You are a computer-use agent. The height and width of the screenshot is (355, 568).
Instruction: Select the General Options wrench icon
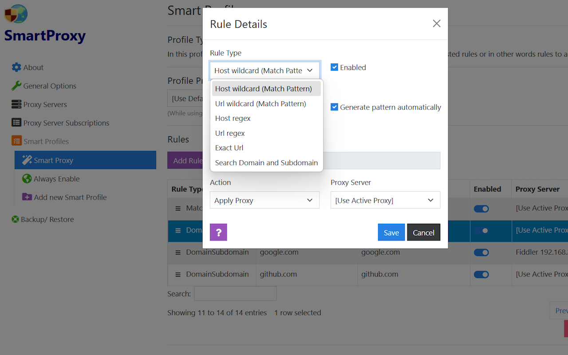tap(16, 86)
